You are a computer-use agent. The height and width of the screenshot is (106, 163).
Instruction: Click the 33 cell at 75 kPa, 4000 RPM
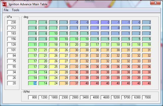tap(95, 61)
